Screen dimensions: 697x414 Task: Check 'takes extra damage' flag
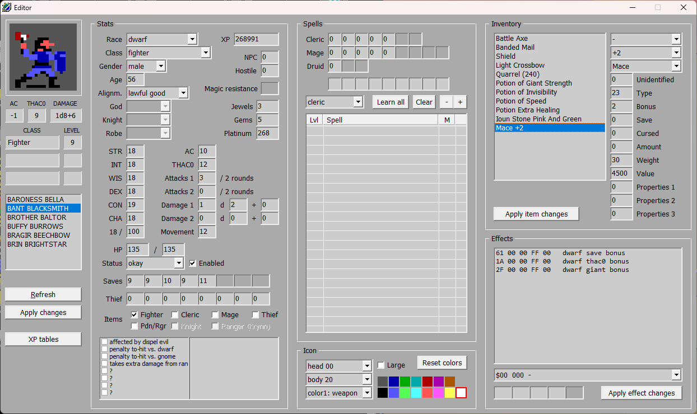coord(104,364)
